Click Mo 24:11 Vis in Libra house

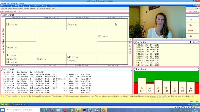tap(72, 57)
